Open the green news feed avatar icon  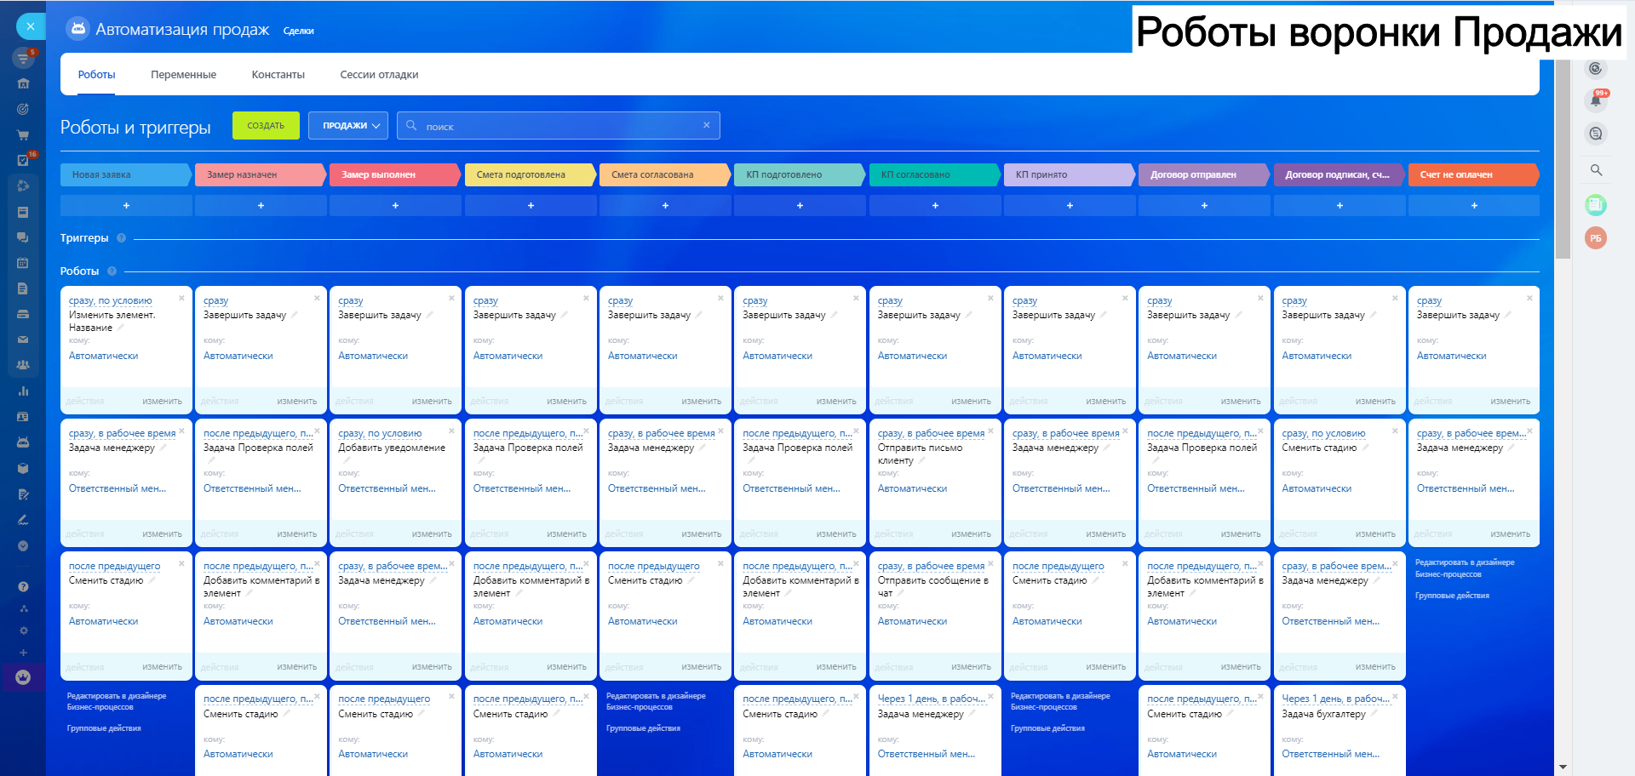pos(1596,204)
